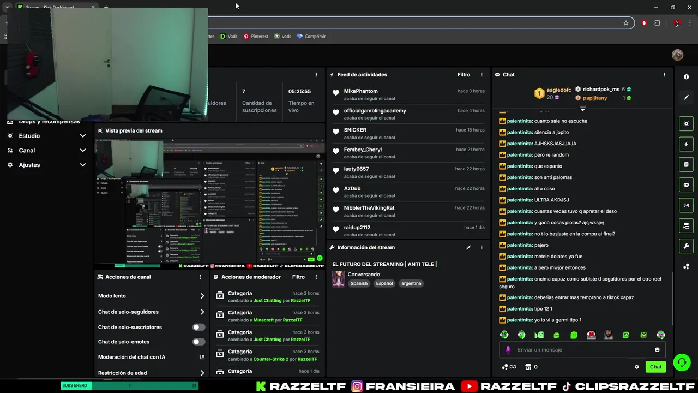Open Feed de actividades three-dot menu

click(482, 75)
